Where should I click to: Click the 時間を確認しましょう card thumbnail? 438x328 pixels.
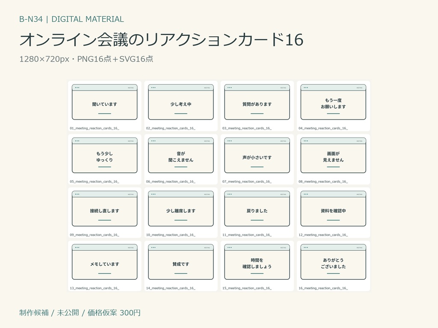(x=257, y=262)
